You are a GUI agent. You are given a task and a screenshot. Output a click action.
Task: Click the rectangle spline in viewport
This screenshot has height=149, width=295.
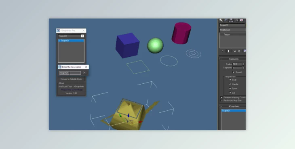138,67
